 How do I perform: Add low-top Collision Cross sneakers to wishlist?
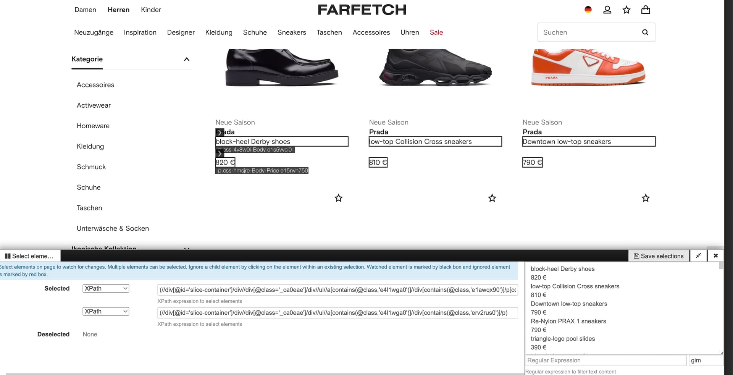coord(492,198)
